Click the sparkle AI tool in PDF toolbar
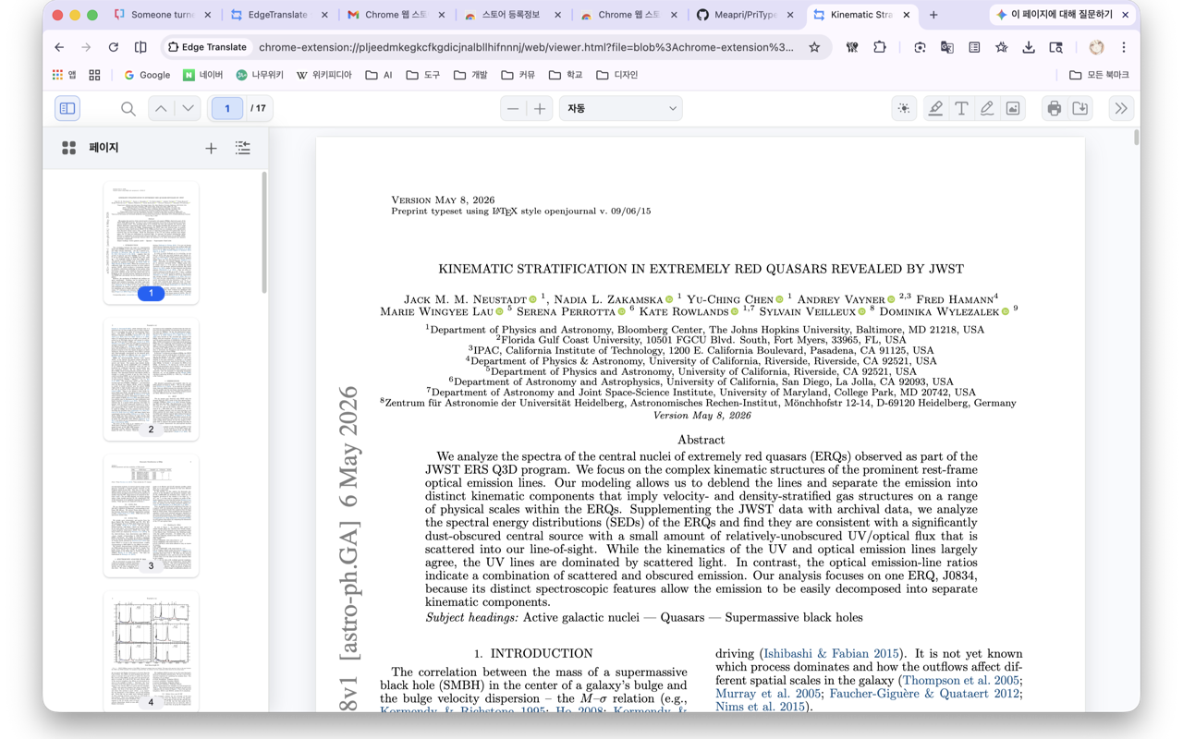Screen dimensions: 1183x739 pyautogui.click(x=904, y=109)
